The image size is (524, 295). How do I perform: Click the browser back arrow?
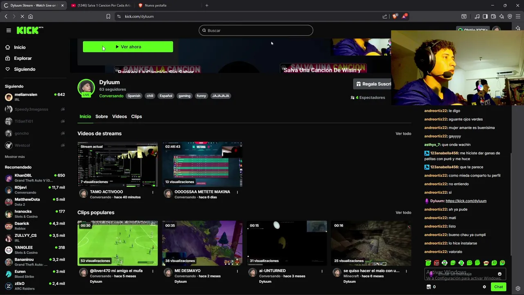(x=6, y=16)
